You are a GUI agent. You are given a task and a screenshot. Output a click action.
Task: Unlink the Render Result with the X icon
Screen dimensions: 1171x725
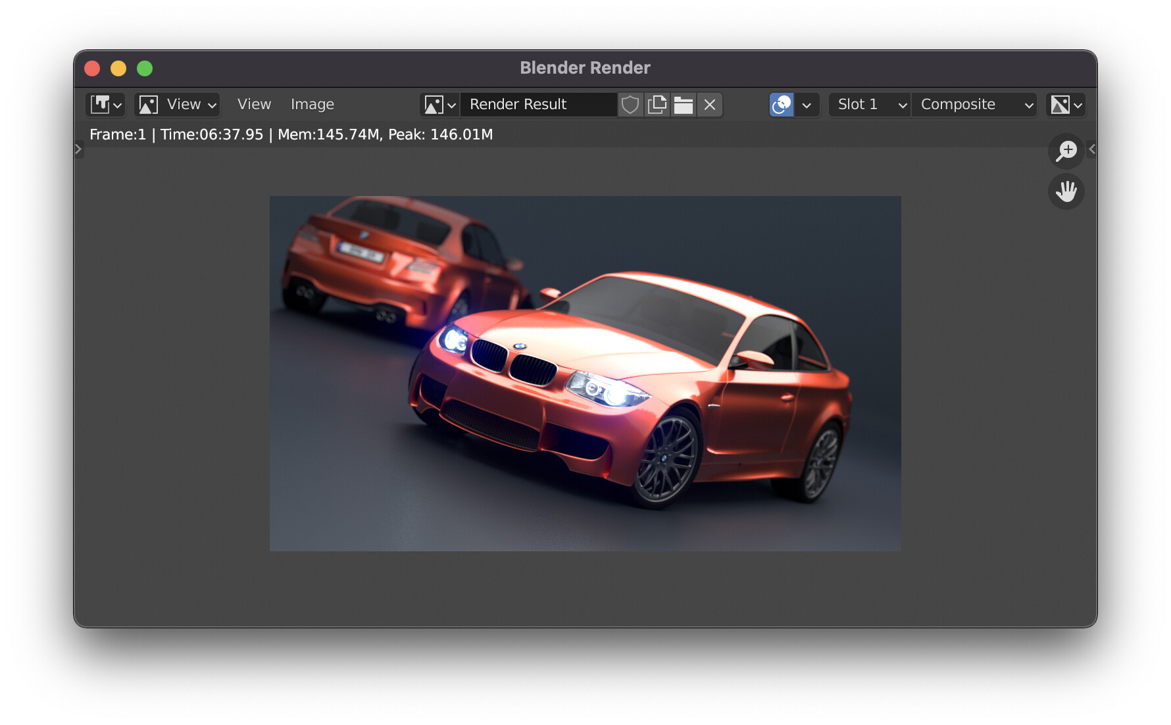709,105
